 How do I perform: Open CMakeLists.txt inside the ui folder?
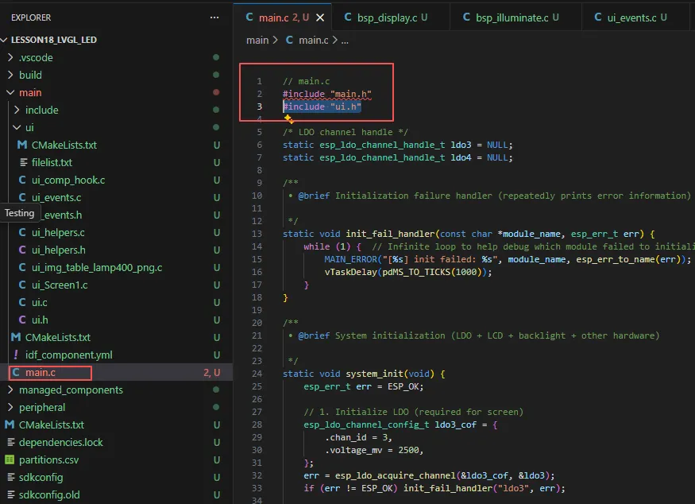pyautogui.click(x=64, y=145)
